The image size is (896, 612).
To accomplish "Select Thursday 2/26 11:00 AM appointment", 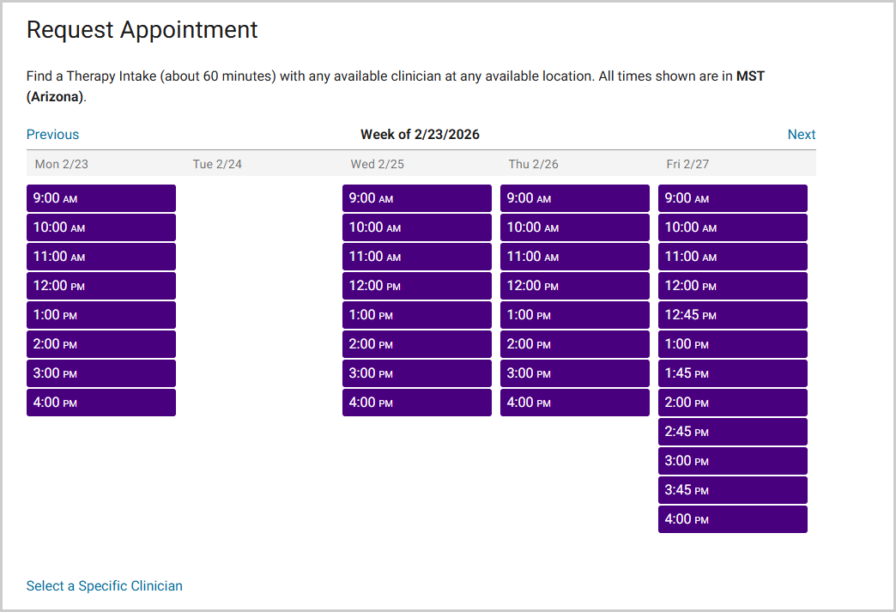I will [x=575, y=257].
